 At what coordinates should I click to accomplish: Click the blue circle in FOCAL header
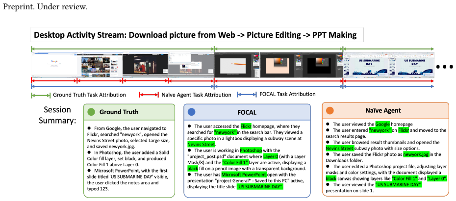(191, 112)
